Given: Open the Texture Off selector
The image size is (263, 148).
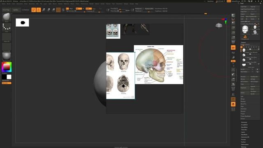Looking at the screenshot, I should [7, 47].
